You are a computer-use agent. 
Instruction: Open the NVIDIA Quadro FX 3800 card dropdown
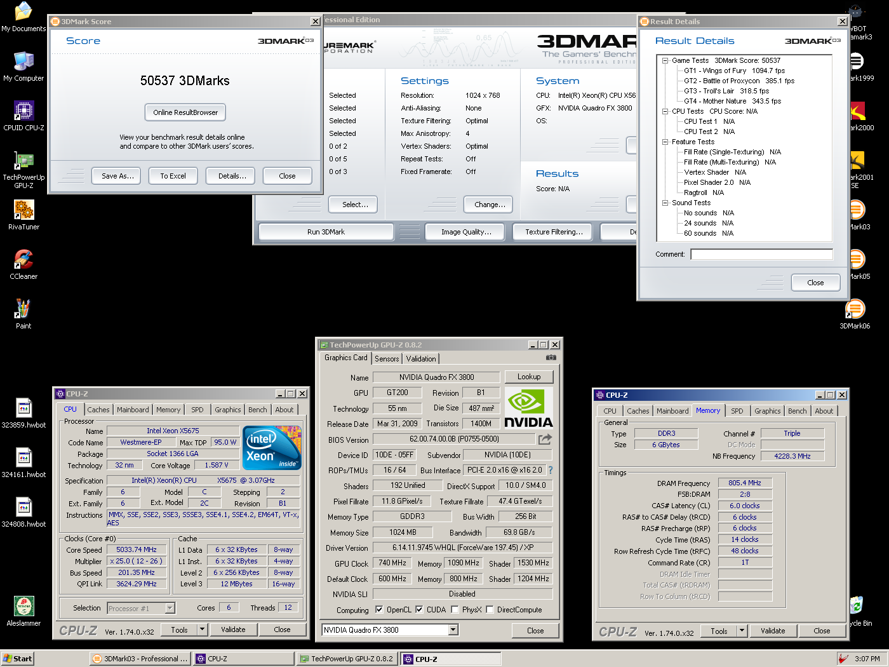click(453, 630)
